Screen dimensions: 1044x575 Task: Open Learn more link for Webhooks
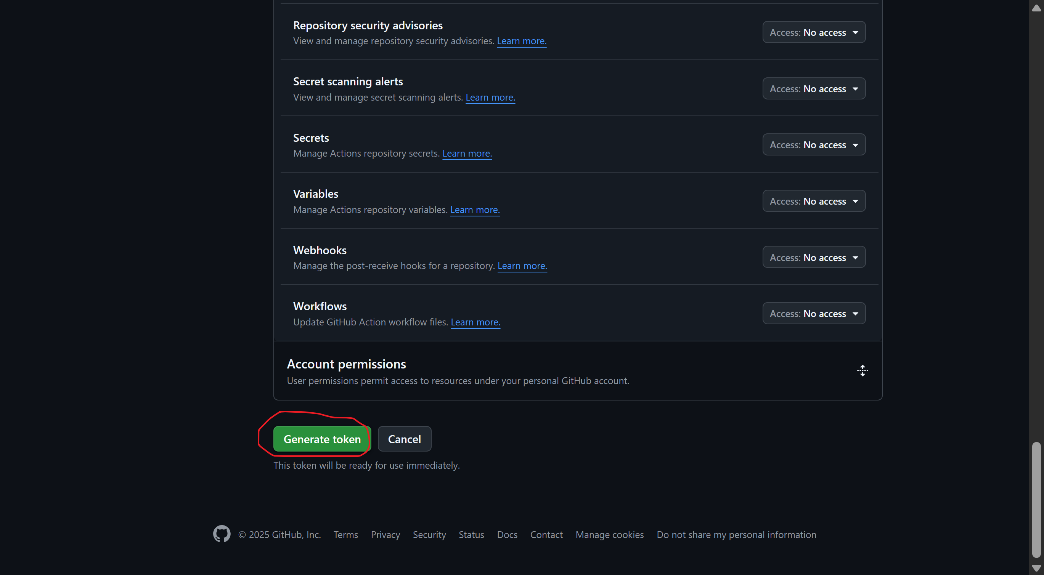522,266
